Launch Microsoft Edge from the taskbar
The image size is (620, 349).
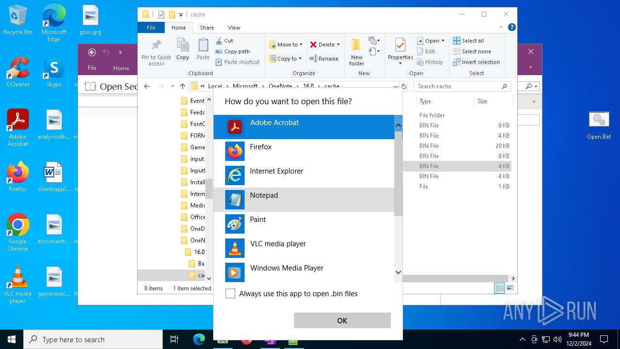pyautogui.click(x=199, y=339)
